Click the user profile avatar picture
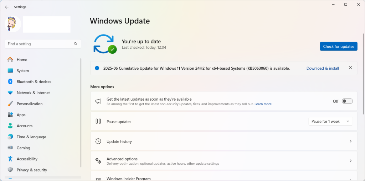Viewport: 365px width, 181px height. (x=13, y=24)
